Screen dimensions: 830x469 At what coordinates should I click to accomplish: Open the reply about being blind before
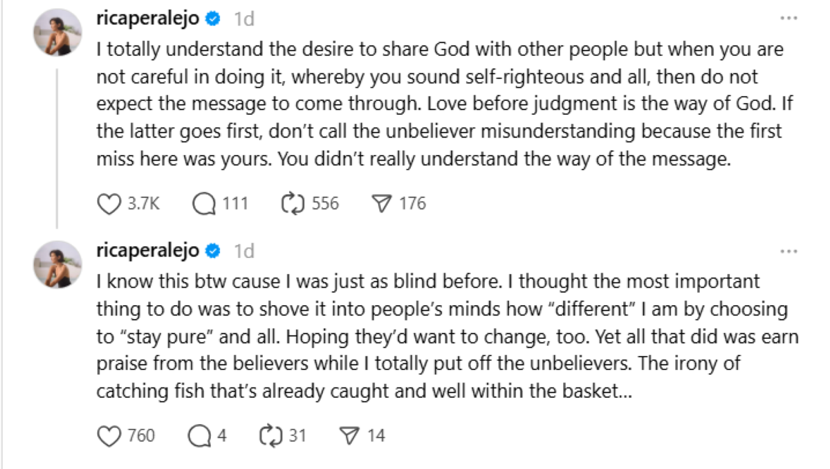[443, 338]
